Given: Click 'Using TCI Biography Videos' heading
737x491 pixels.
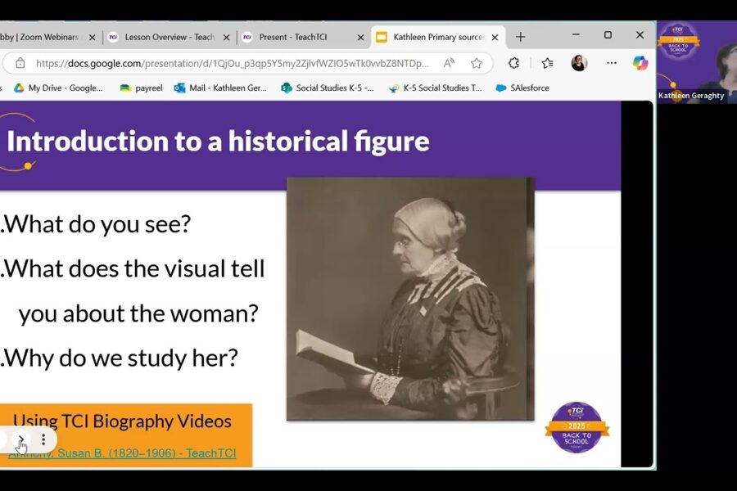Looking at the screenshot, I should click(x=122, y=421).
